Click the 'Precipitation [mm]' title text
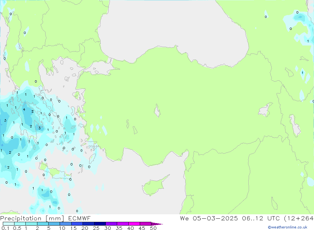Screen dimensions: 314x230 32,218
